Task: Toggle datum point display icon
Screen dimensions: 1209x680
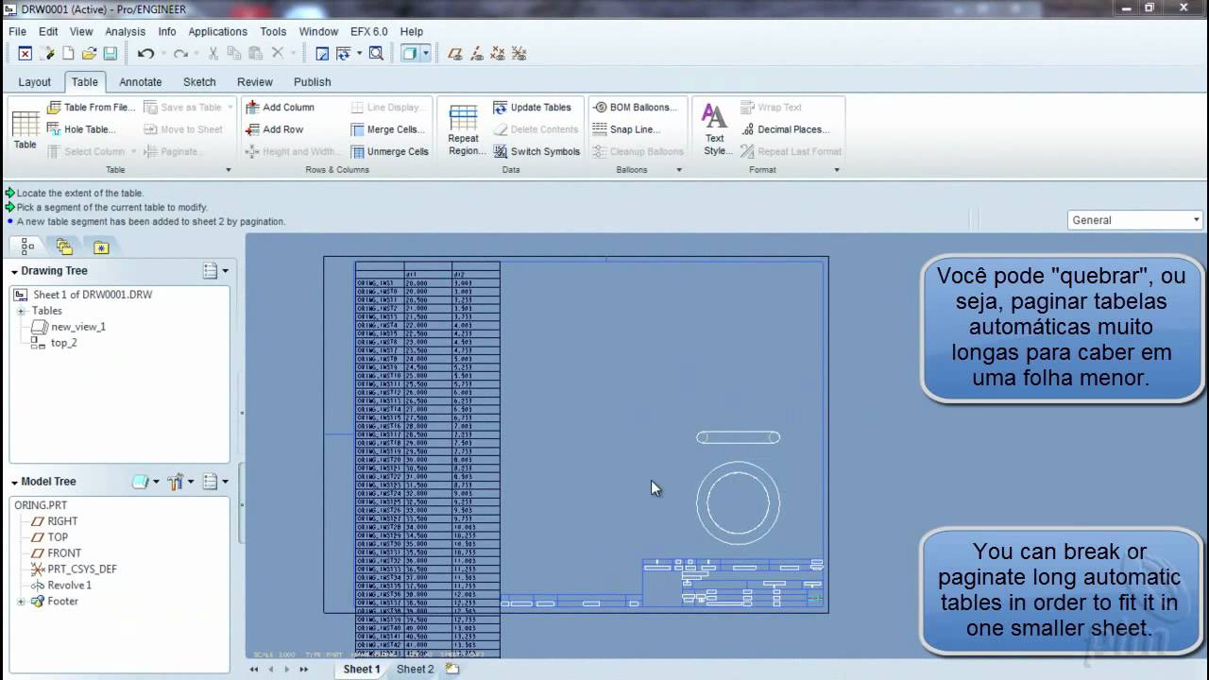Action: (498, 54)
